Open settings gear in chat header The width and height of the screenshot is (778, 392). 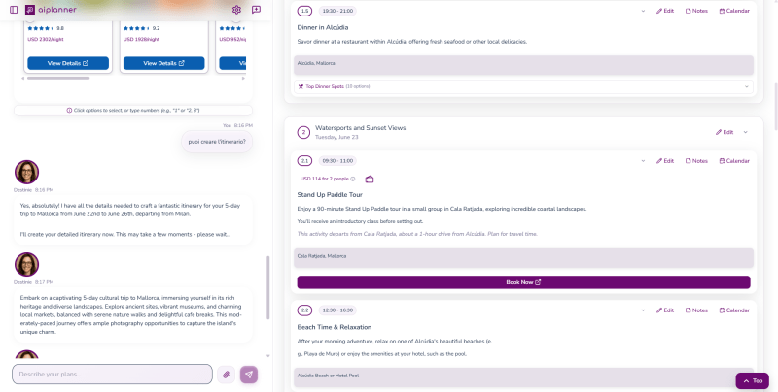pyautogui.click(x=236, y=10)
